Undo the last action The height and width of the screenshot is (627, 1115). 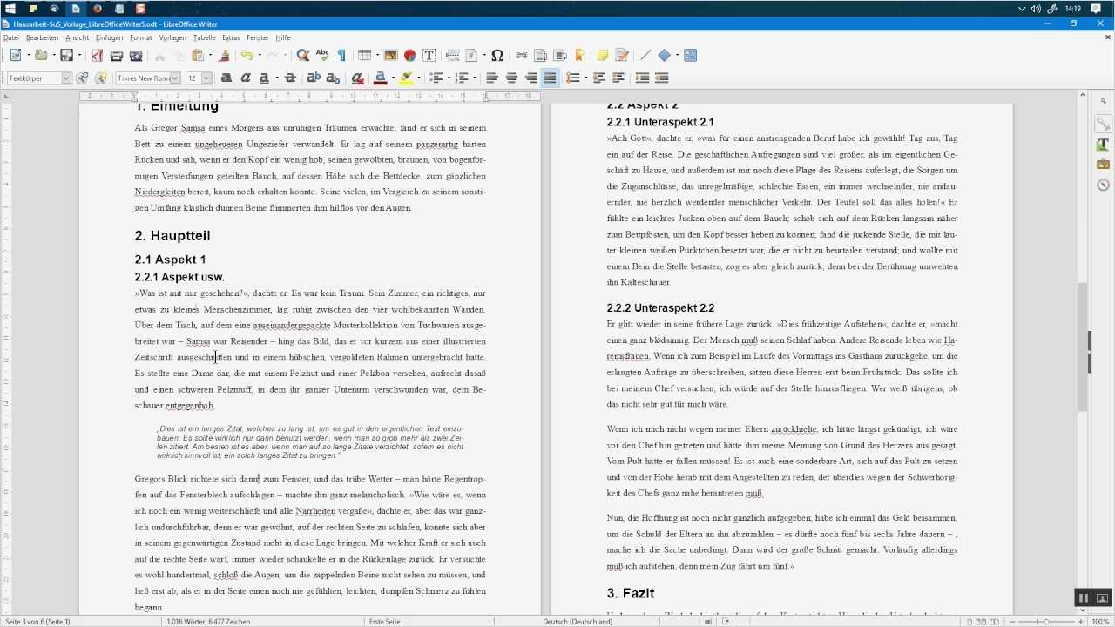(x=247, y=56)
